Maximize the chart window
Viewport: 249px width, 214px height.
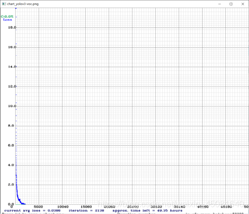[x=231, y=4]
